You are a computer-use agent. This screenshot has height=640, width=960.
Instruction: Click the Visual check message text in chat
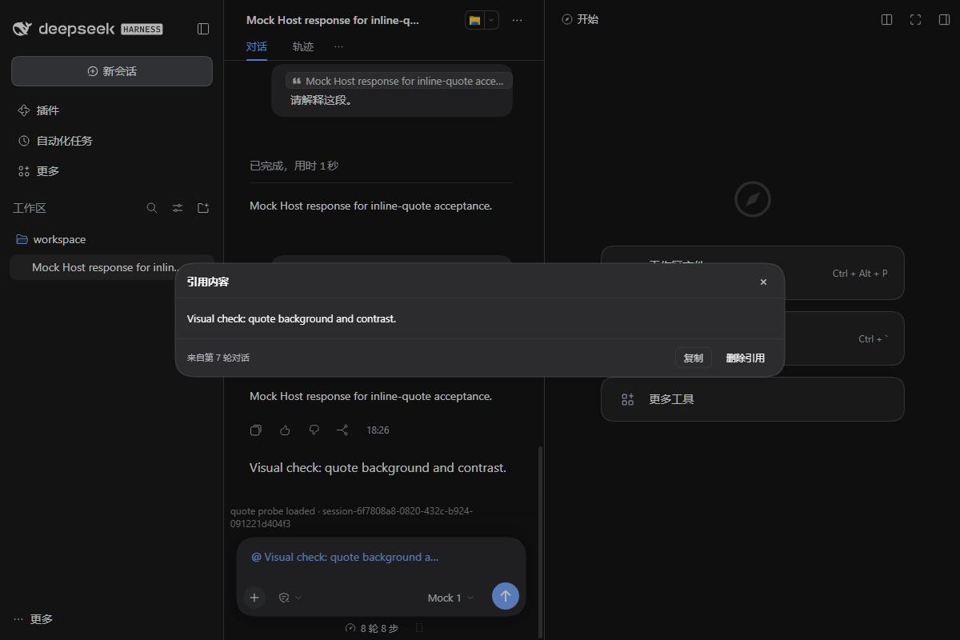(378, 467)
